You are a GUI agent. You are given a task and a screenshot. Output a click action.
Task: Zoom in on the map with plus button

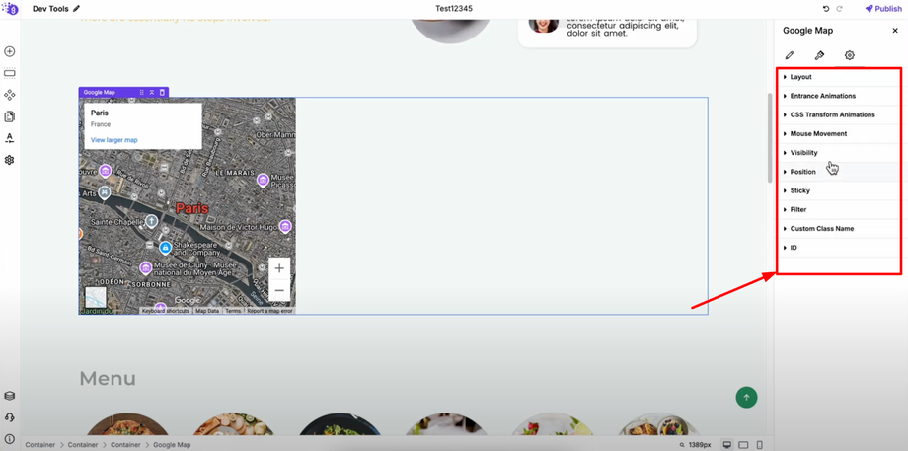(279, 268)
